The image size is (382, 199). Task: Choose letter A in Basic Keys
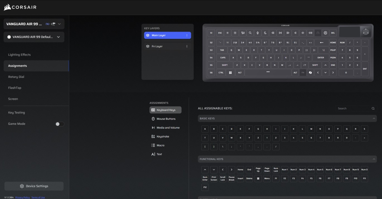tap(205, 129)
